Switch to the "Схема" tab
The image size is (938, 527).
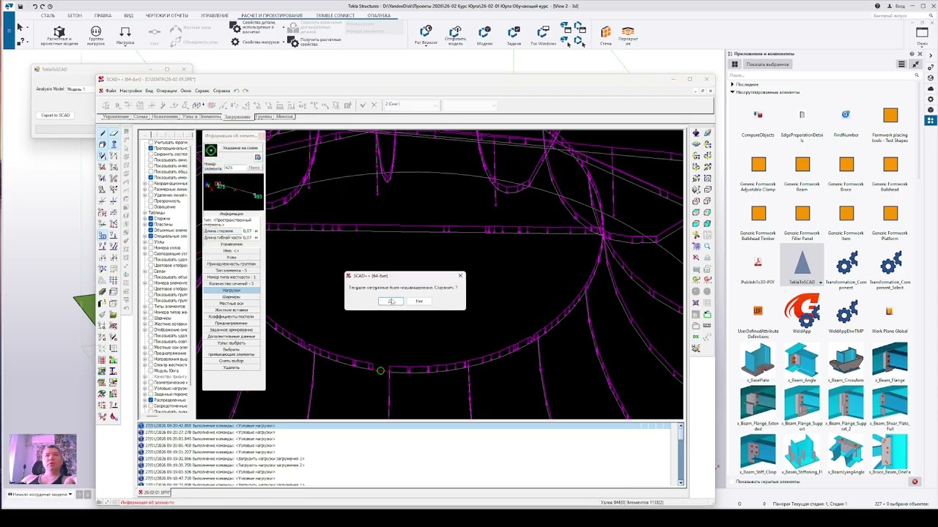pyautogui.click(x=141, y=116)
